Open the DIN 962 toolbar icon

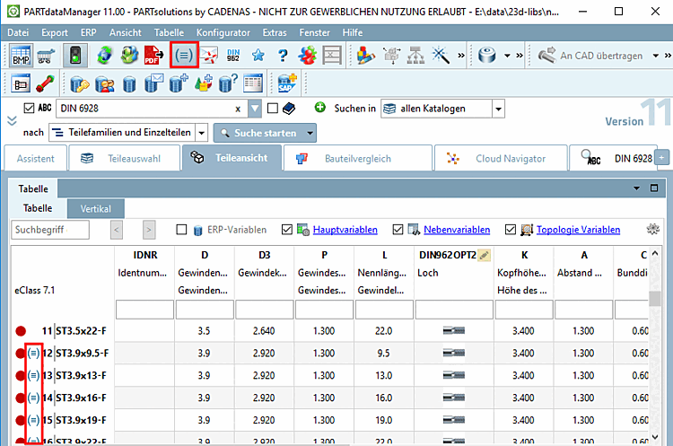(233, 56)
